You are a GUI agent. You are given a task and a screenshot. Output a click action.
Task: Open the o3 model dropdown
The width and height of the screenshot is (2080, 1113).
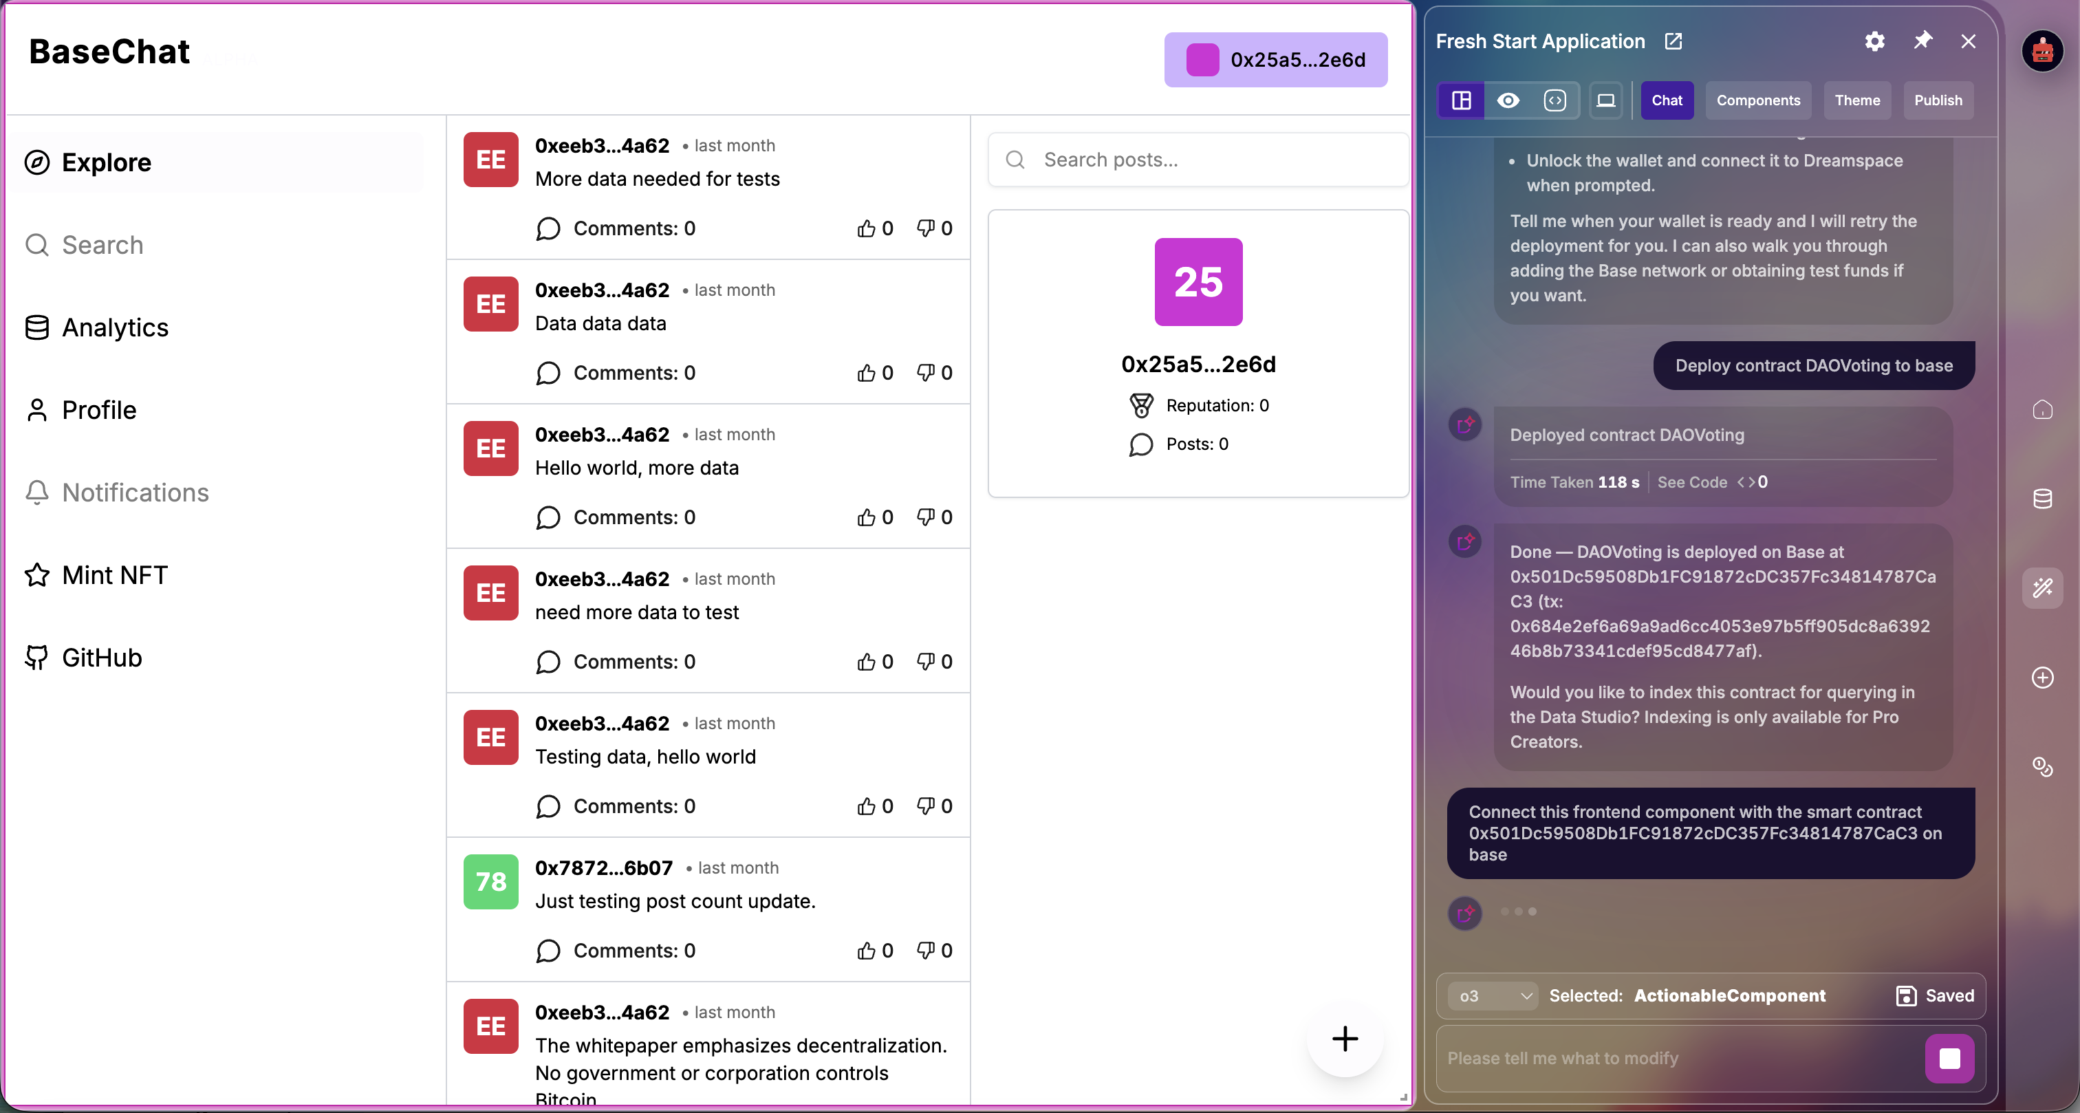1495,996
